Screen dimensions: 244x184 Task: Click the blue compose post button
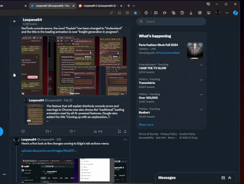click(1, 131)
